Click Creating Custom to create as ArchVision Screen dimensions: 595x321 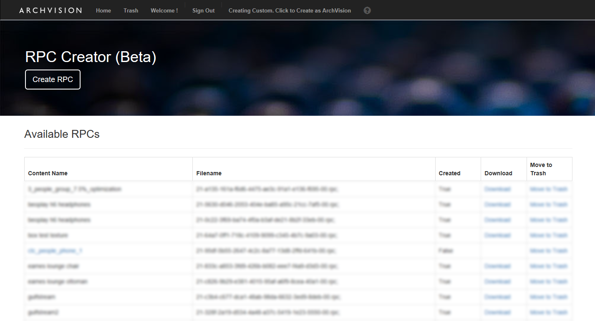pos(290,11)
